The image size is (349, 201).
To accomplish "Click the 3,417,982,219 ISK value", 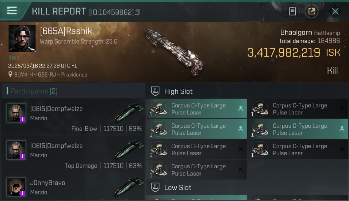I will point(283,53).
